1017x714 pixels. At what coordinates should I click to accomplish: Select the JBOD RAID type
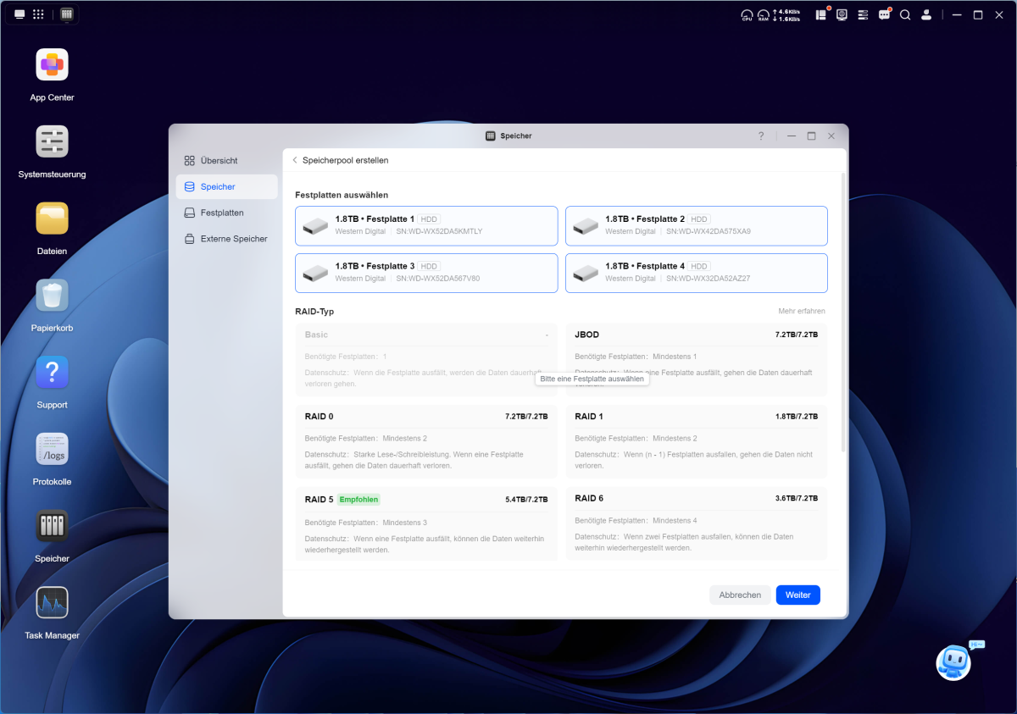[697, 359]
